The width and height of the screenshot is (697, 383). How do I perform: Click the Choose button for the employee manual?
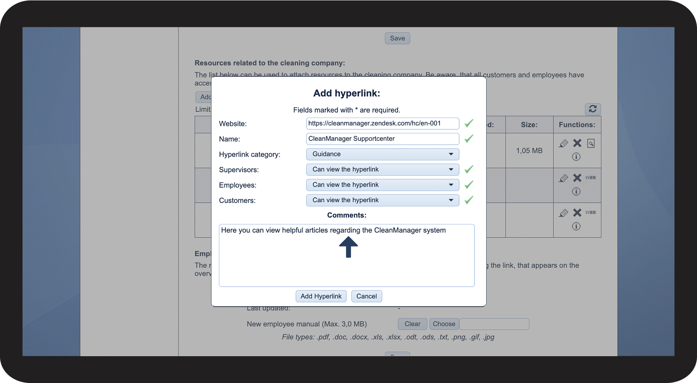444,324
